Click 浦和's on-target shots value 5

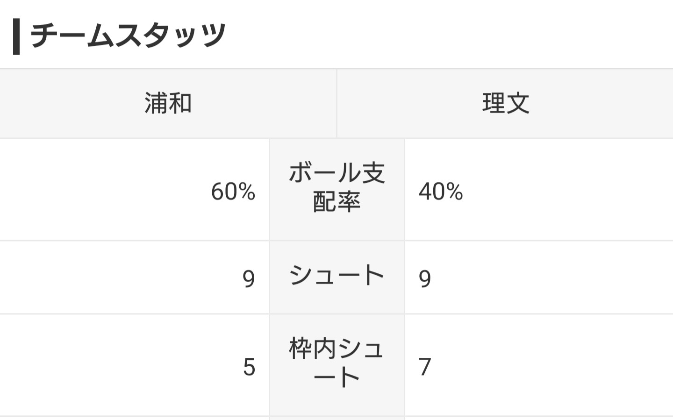pos(249,367)
